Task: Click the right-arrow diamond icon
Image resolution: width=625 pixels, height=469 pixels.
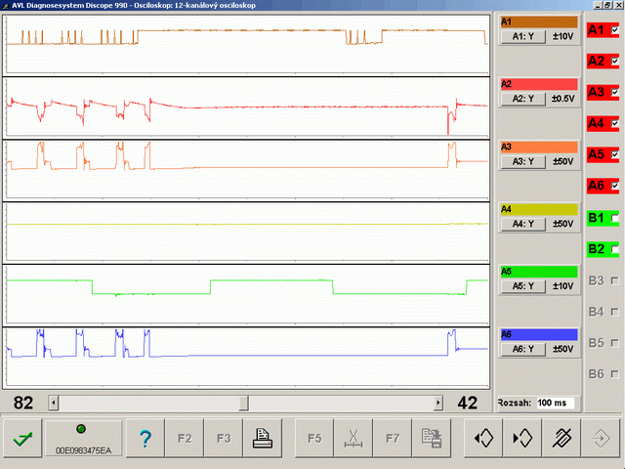Action: [522, 439]
